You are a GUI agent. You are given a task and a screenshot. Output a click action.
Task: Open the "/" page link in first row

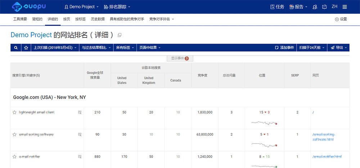click(313, 112)
